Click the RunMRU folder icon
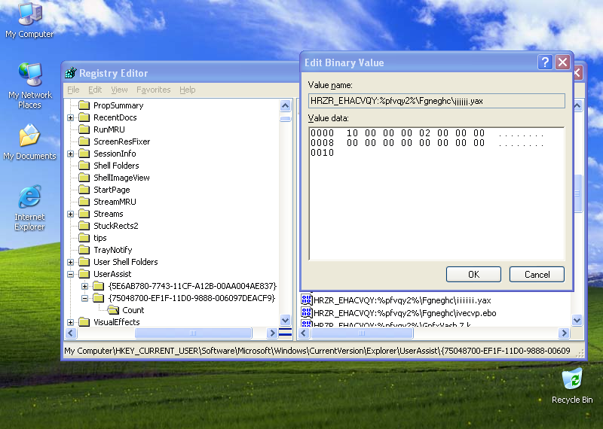Screen dimensions: 603x429 pyautogui.click(x=84, y=129)
